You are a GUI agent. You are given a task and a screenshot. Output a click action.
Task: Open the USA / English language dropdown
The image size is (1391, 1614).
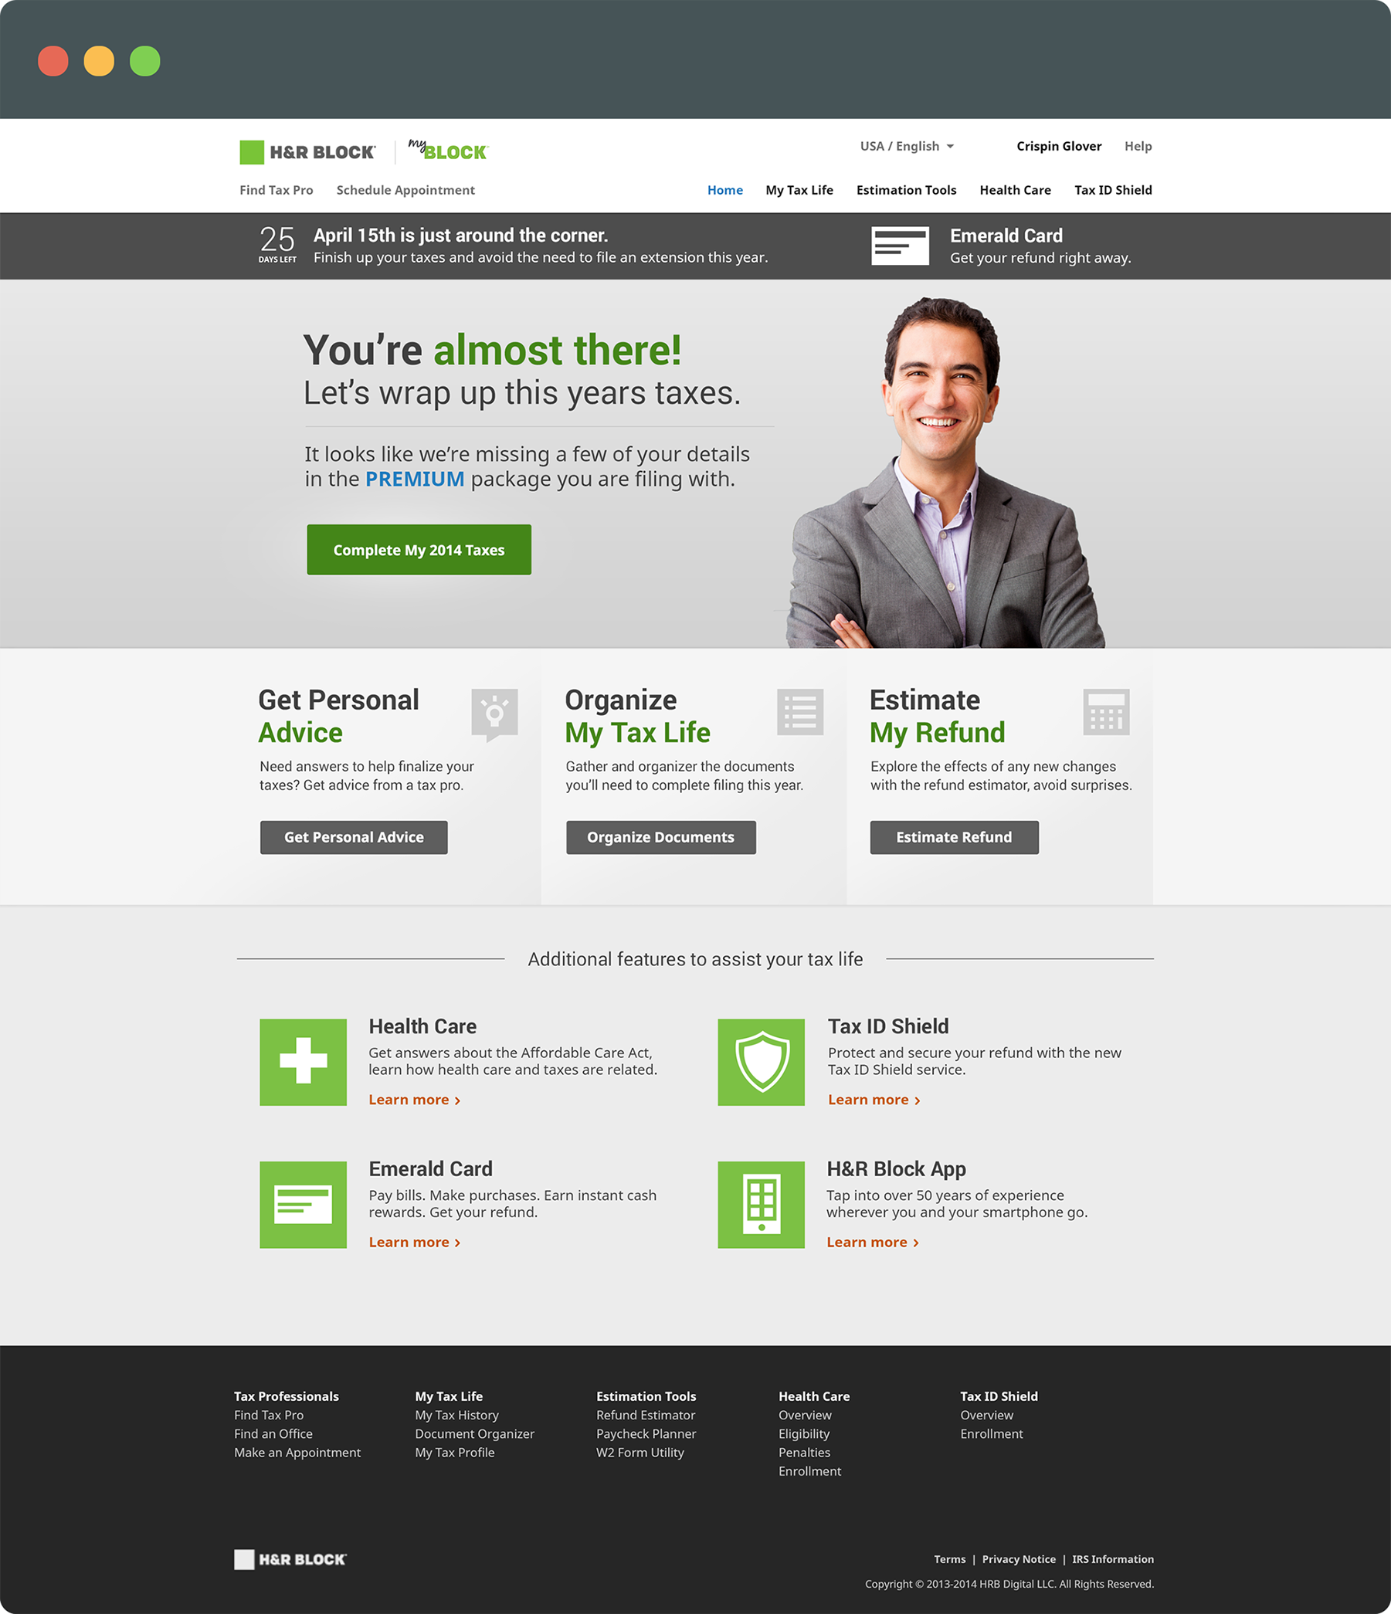(x=906, y=147)
